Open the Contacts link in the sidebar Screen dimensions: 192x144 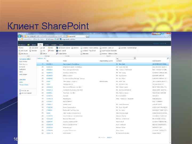click(22, 67)
